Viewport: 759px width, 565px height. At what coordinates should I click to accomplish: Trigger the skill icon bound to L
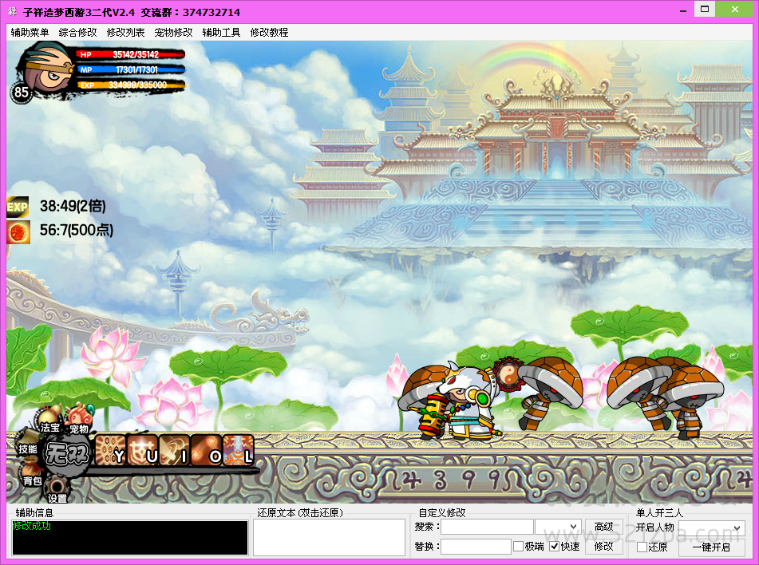coord(239,450)
